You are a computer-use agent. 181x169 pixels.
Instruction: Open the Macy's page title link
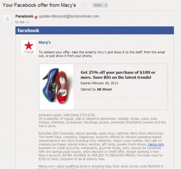coord(45,42)
